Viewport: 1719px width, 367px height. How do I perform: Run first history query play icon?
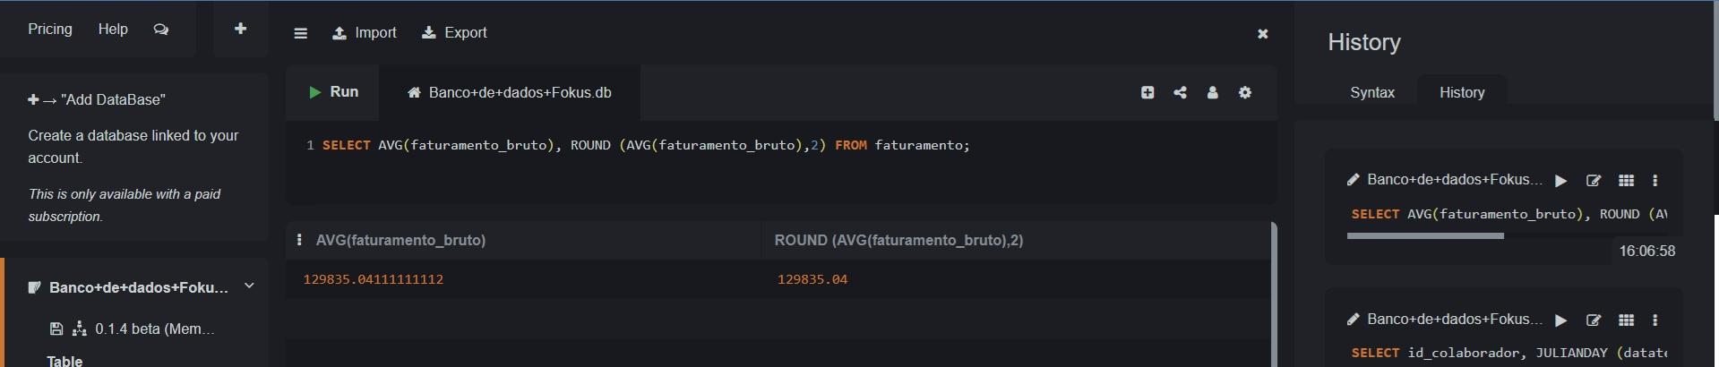(x=1560, y=181)
